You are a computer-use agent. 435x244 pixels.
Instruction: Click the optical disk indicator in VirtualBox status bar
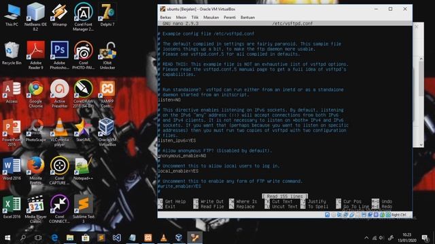coord(334,215)
